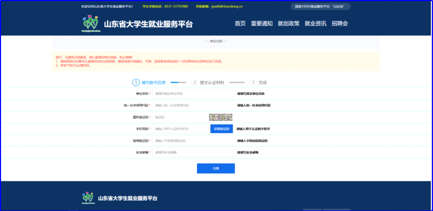Focus the 单位名称 input field
The image size is (433, 211).
(x=193, y=94)
